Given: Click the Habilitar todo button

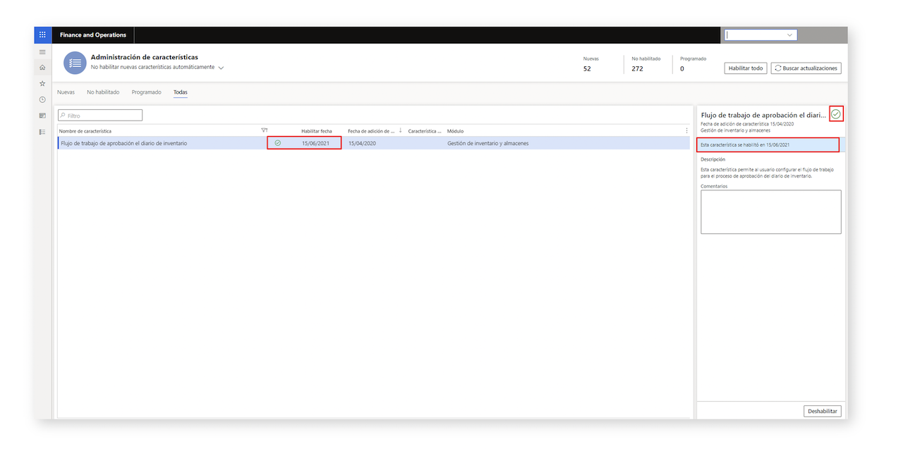Looking at the screenshot, I should (x=746, y=68).
